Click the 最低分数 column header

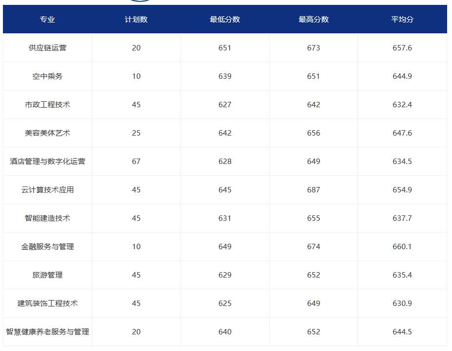224,19
